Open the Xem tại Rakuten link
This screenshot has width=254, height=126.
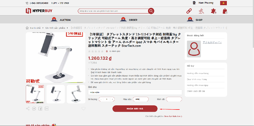pyautogui.click(x=173, y=116)
